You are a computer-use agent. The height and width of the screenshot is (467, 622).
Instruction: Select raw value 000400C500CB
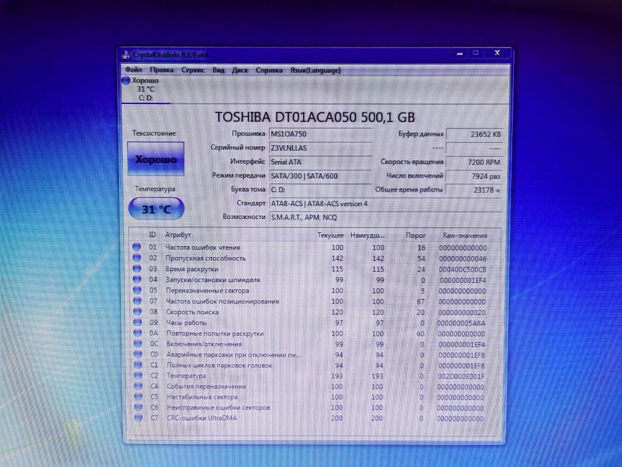(462, 269)
